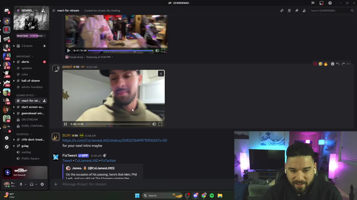Open the FxTwitter link
This screenshot has width=357, height=200.
(x=108, y=161)
